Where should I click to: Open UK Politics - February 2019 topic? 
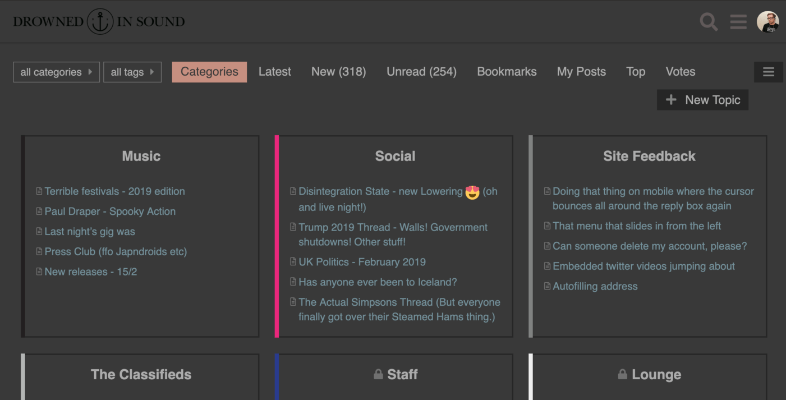362,262
